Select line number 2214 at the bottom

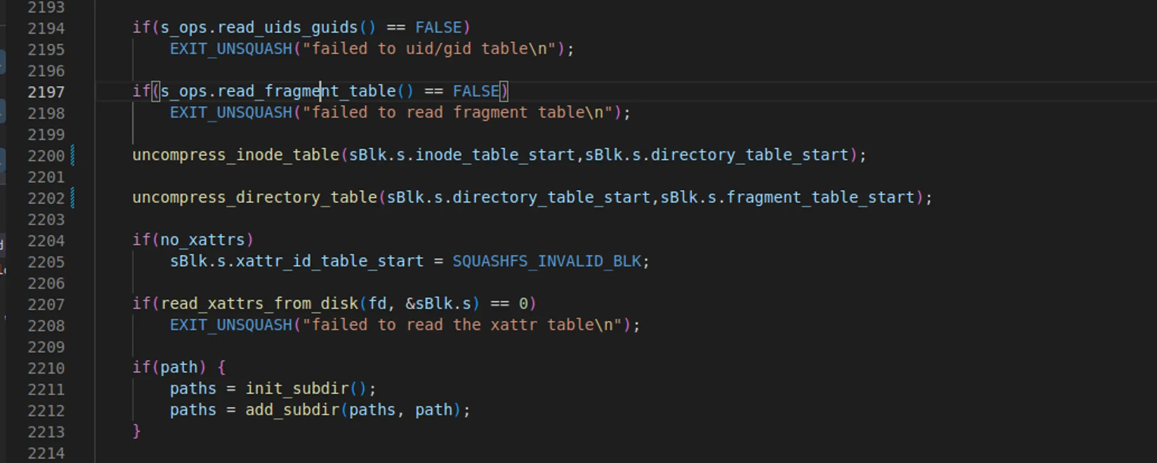click(x=46, y=453)
